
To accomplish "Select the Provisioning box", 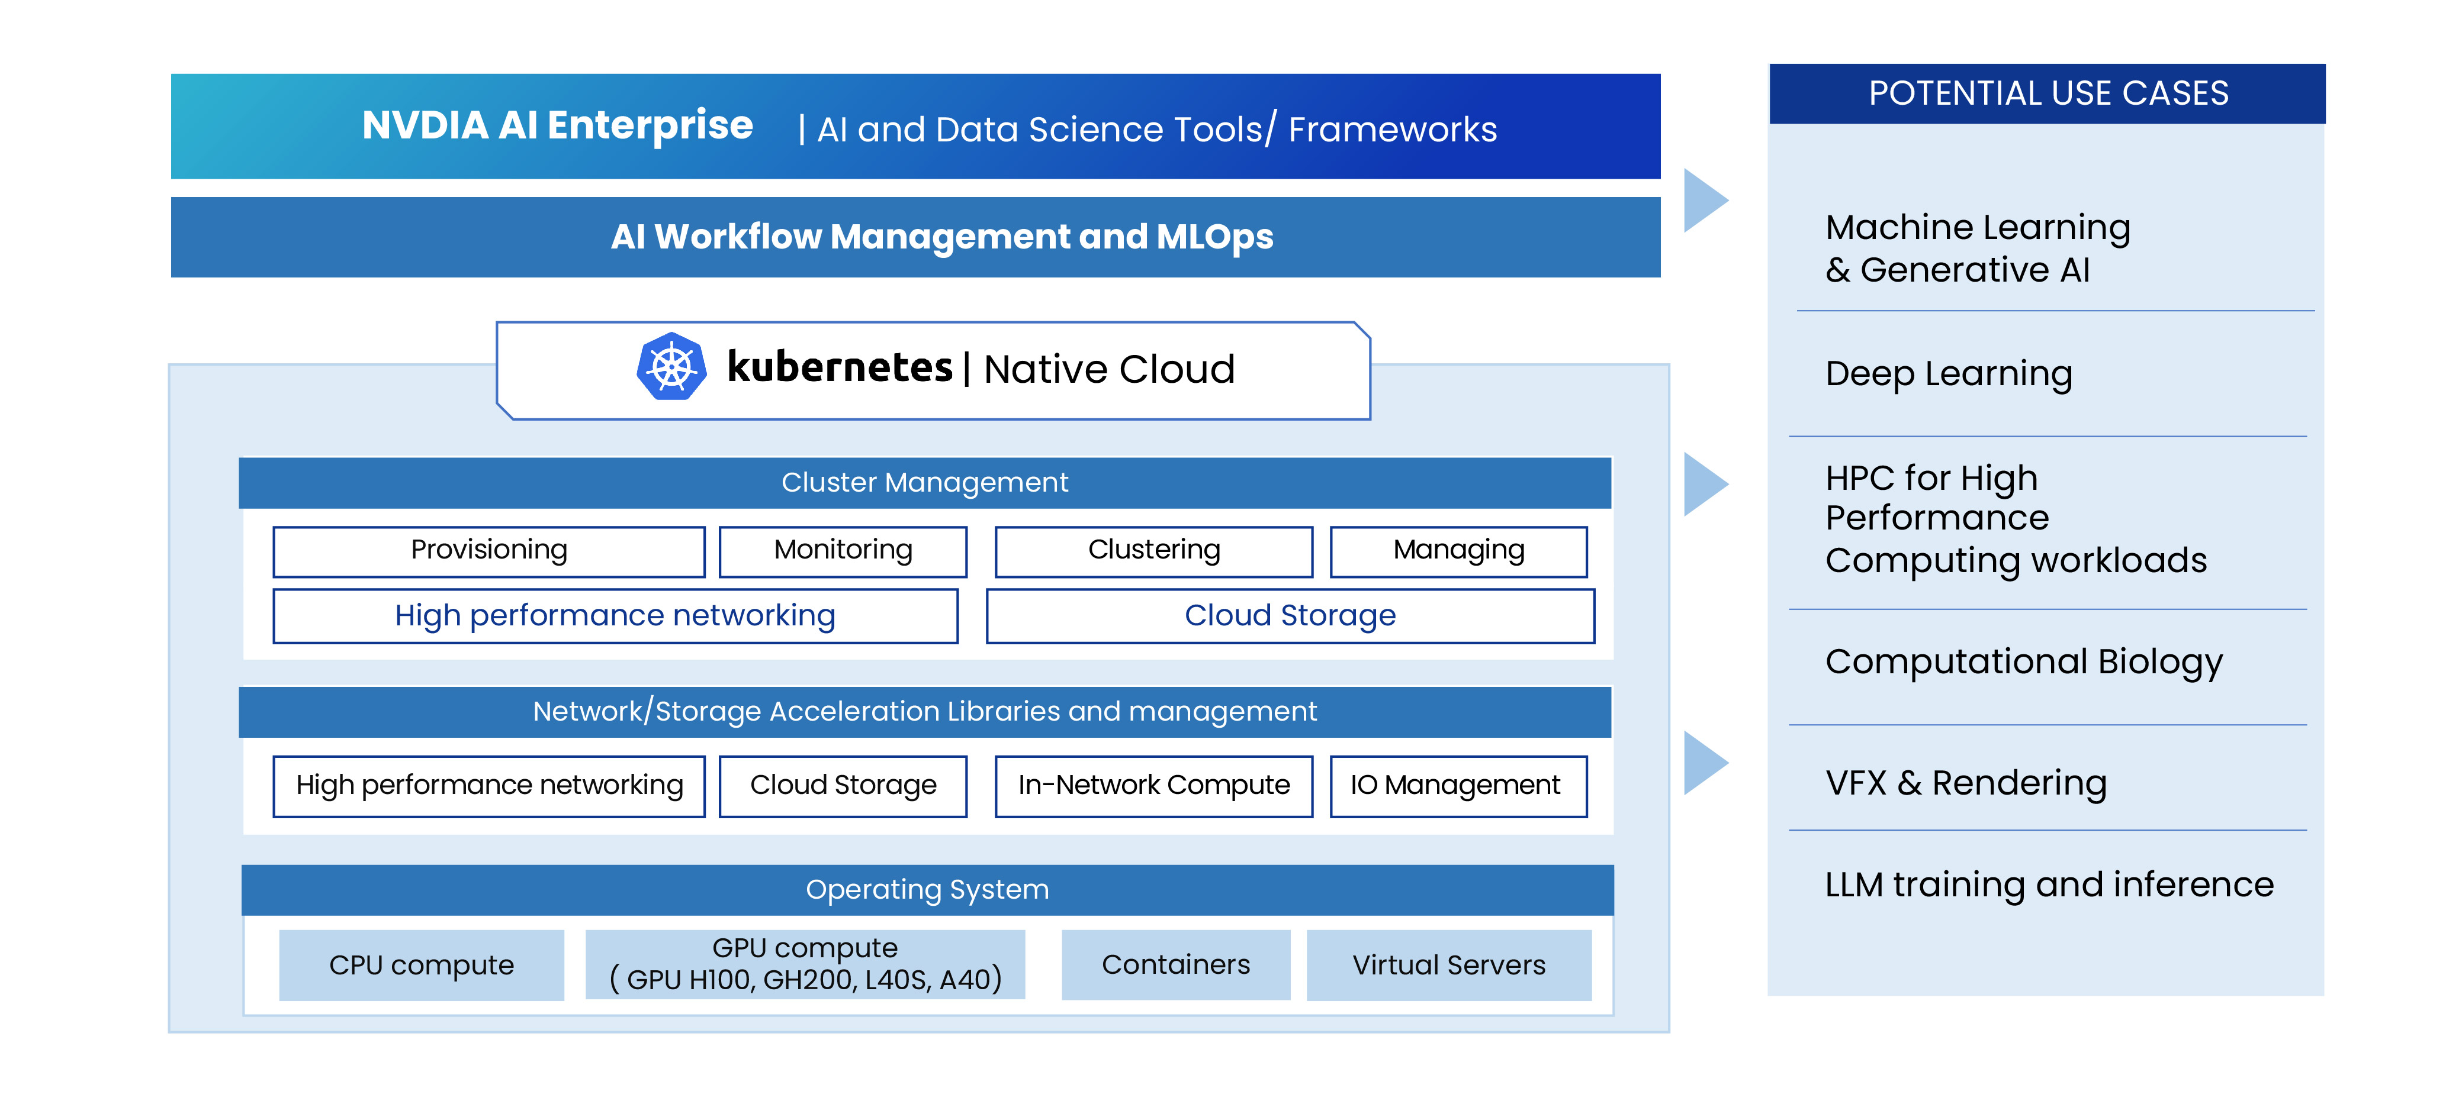I will point(488,551).
